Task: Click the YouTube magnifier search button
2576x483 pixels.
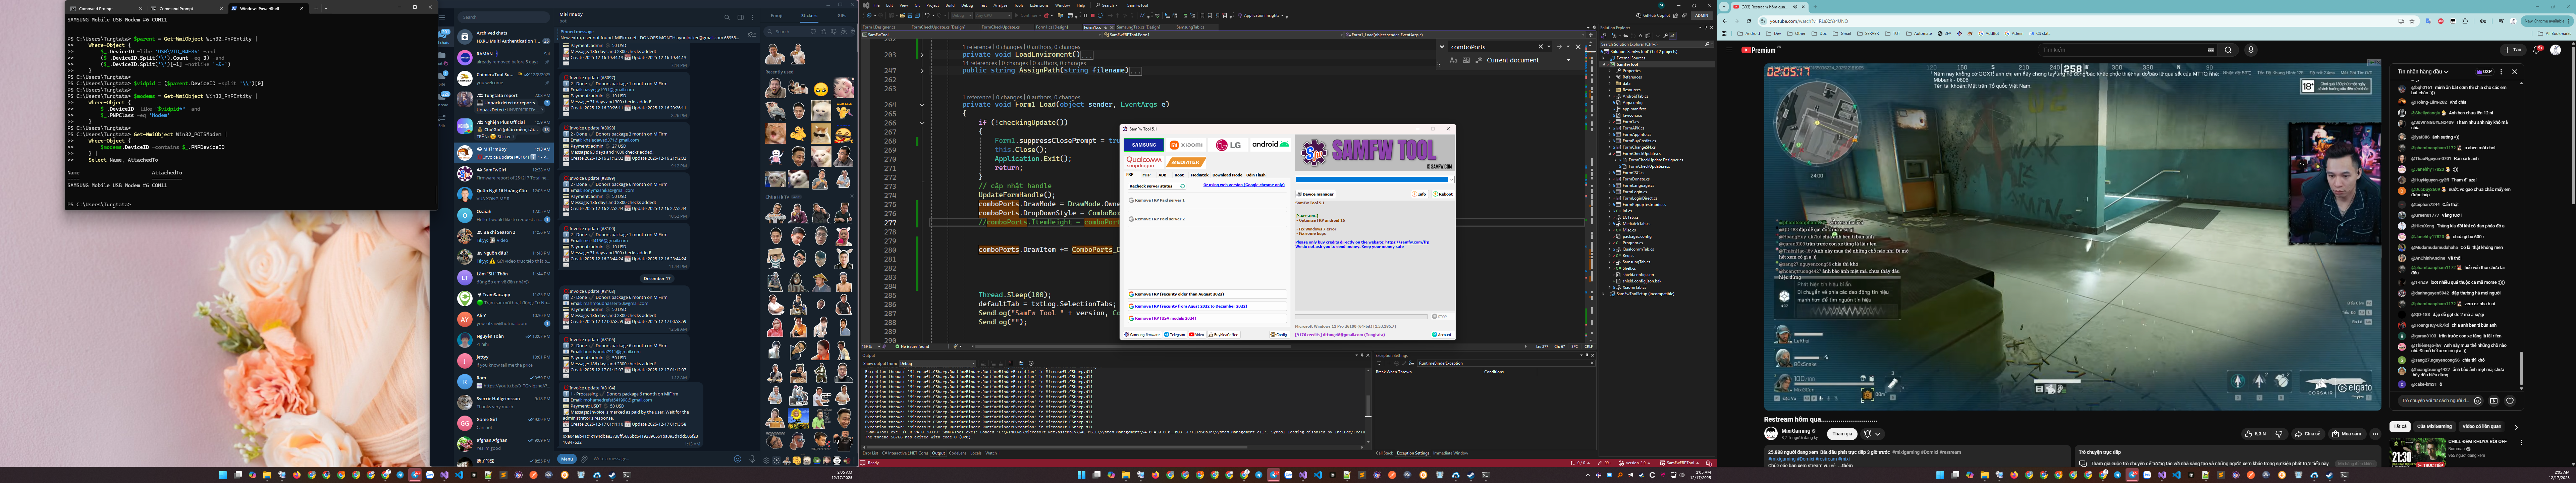Action: [x=2228, y=50]
